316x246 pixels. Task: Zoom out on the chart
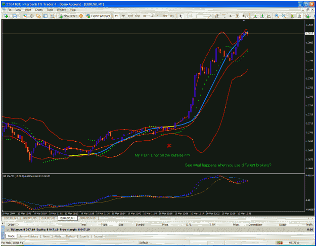click(x=284, y=16)
